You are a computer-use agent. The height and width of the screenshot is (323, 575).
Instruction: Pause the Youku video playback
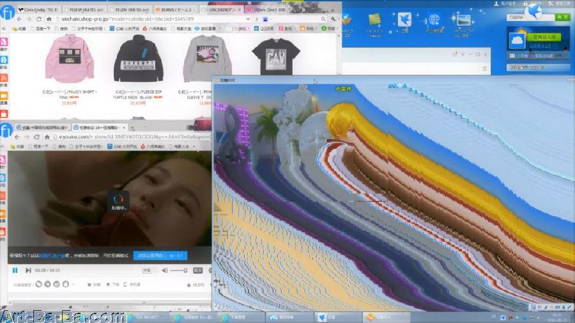(x=15, y=271)
